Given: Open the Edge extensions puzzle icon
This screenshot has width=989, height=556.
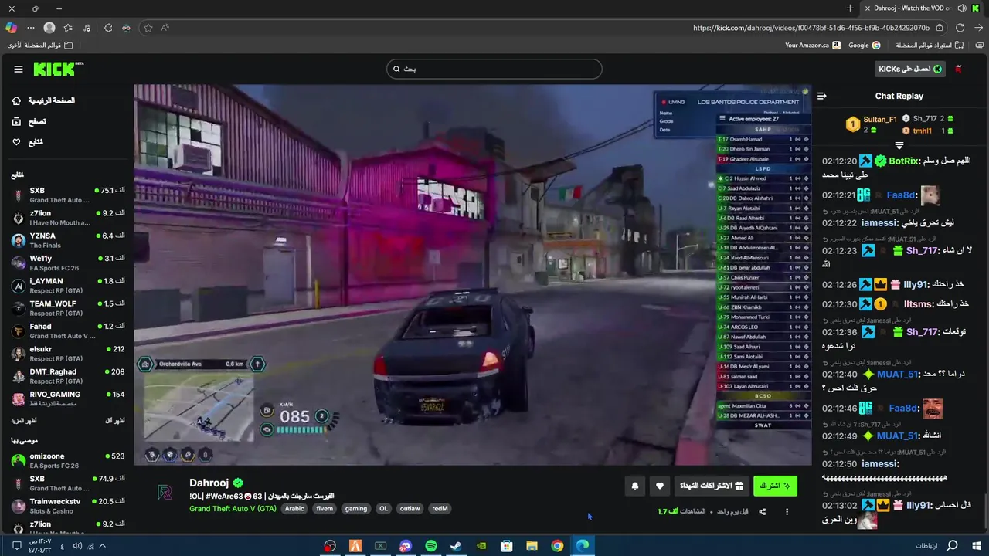Looking at the screenshot, I should tap(108, 28).
